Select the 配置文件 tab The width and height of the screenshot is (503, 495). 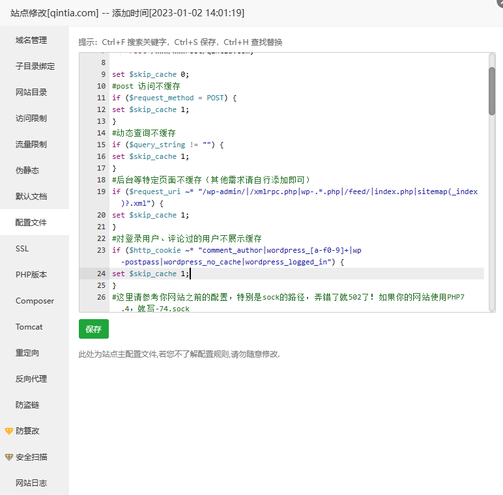(x=31, y=223)
